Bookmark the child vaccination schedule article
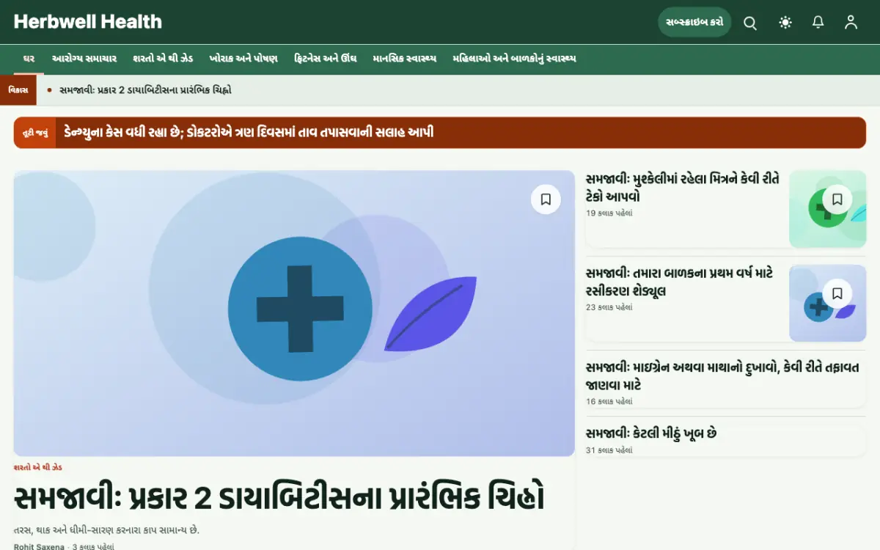880x550 pixels. coord(837,293)
